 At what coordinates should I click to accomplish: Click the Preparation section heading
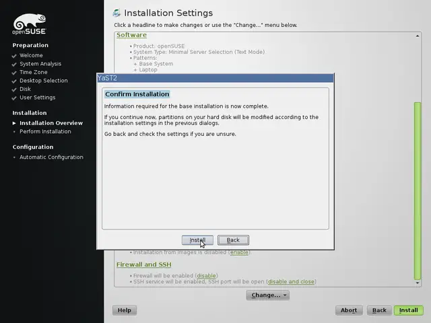pyautogui.click(x=30, y=45)
